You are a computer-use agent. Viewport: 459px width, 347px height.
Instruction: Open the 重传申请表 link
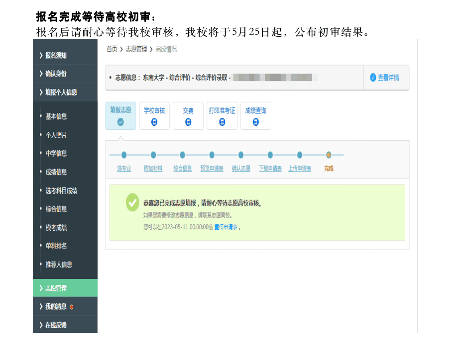tap(226, 227)
